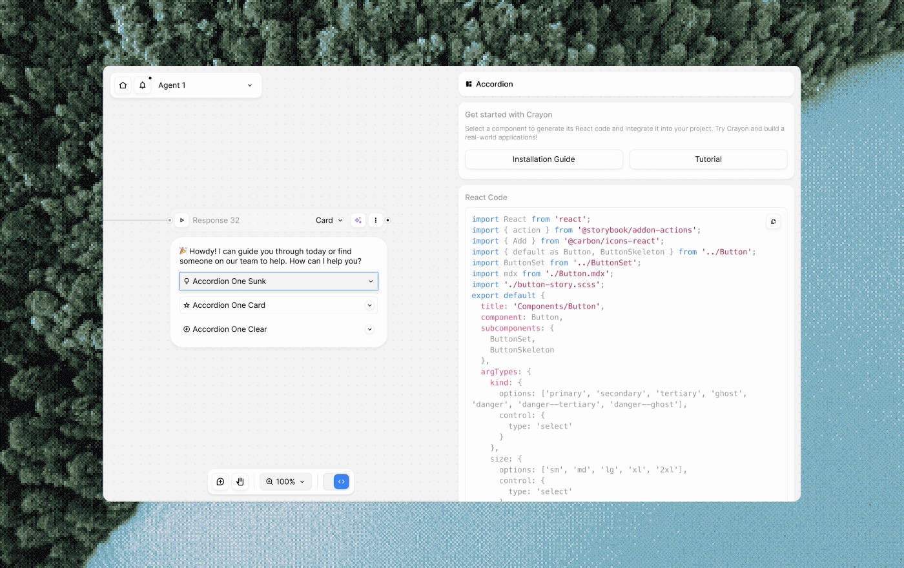Click the 'size: {' code line
Screen dimensions: 904x568
point(506,459)
